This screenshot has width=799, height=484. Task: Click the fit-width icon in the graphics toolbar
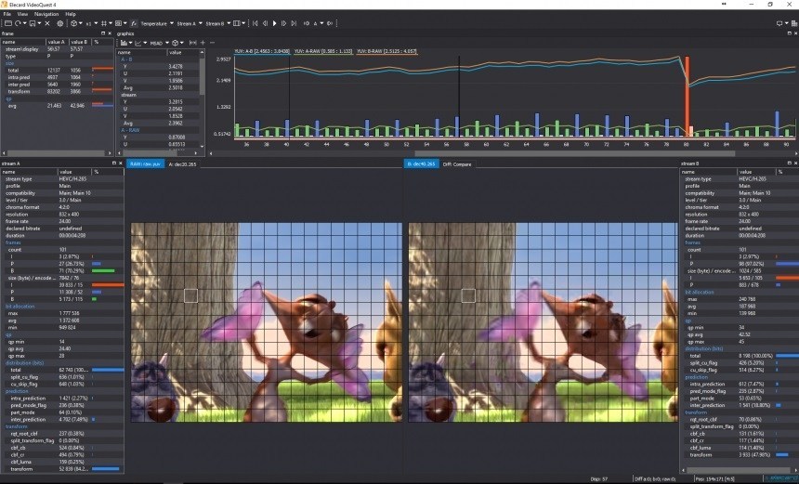click(192, 43)
